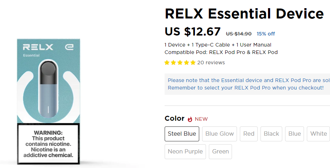Click the fifth yellow rating star
This screenshot has width=330, height=168.
193,63
